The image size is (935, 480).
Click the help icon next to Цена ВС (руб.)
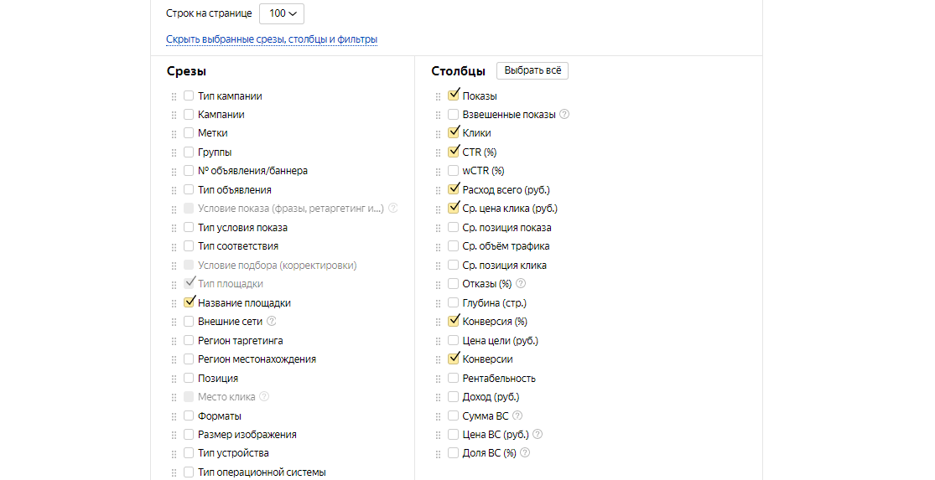[538, 435]
